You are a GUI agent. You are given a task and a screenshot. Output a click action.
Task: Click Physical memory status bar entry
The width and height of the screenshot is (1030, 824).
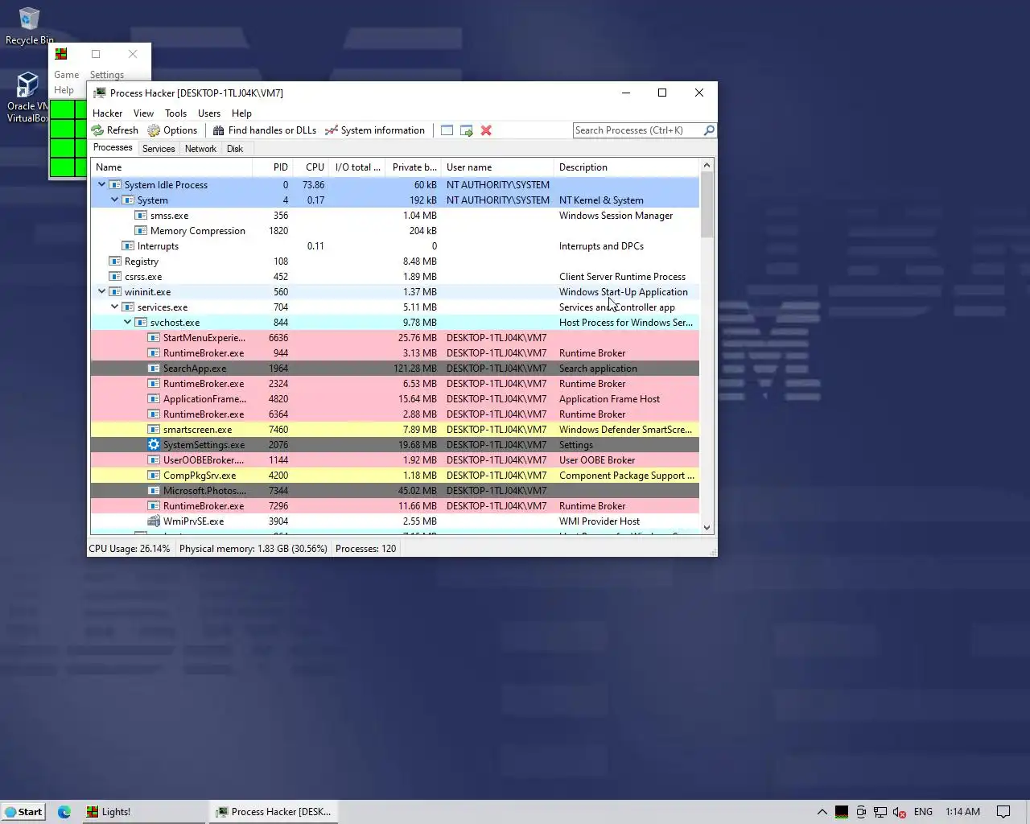253,549
